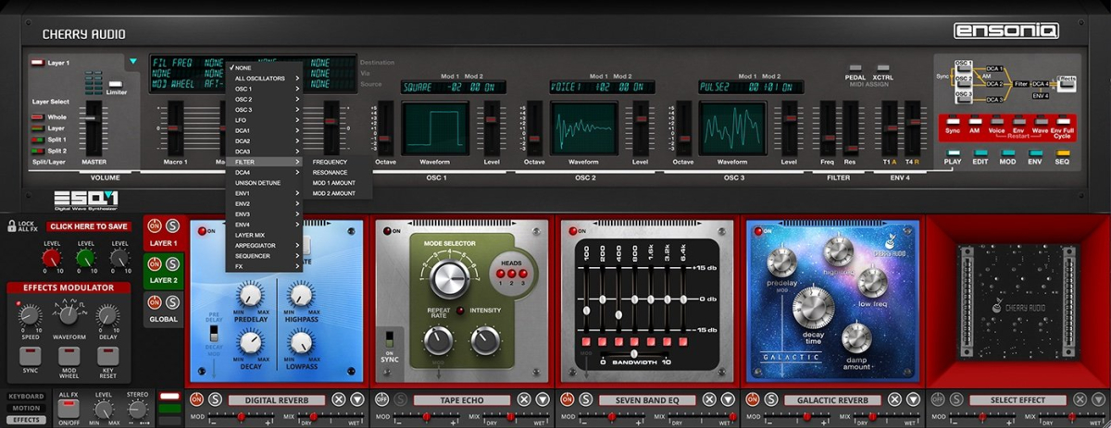Click the Play mode button
Screen dimensions: 1111x428
[953, 153]
